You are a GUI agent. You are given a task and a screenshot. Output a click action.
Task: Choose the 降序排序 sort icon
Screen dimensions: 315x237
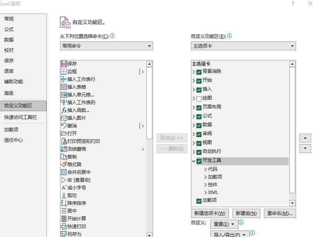[64, 203]
